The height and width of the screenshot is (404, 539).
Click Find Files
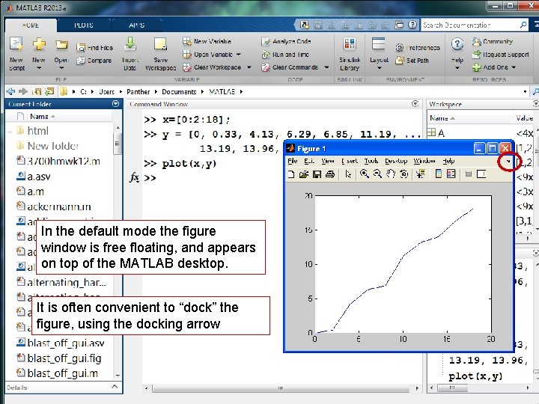(x=95, y=48)
